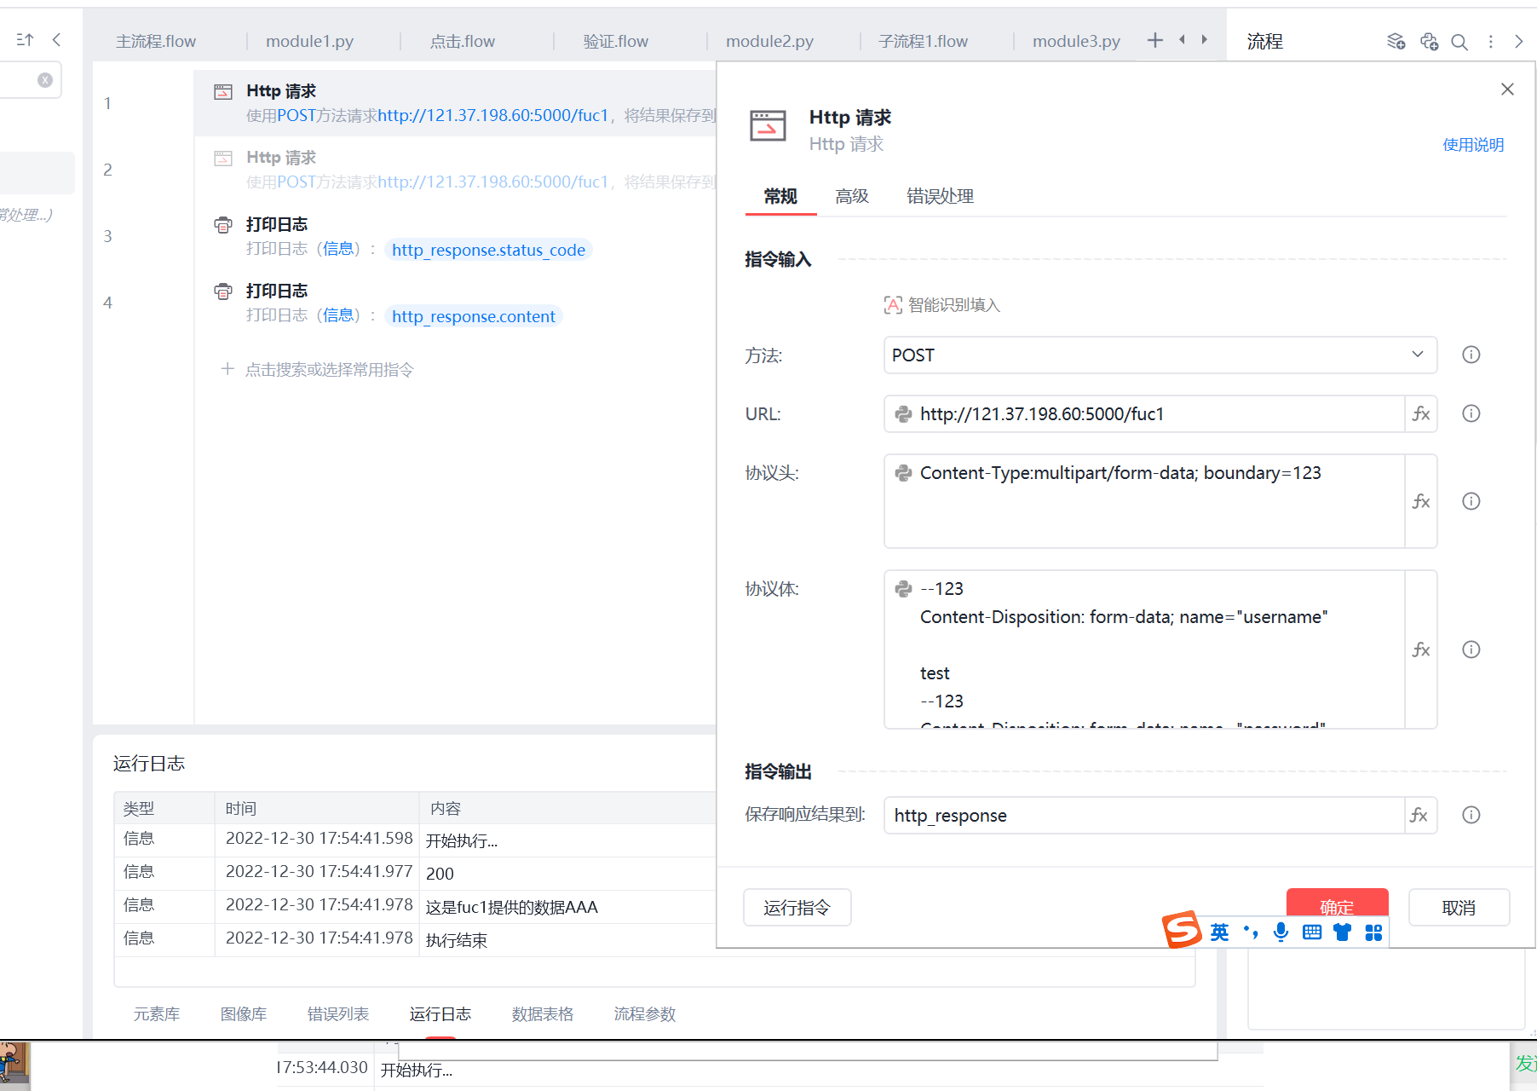Screen dimensions: 1537x1091
Task: Click the 智能识别填入 smart fill icon
Action: 892,305
